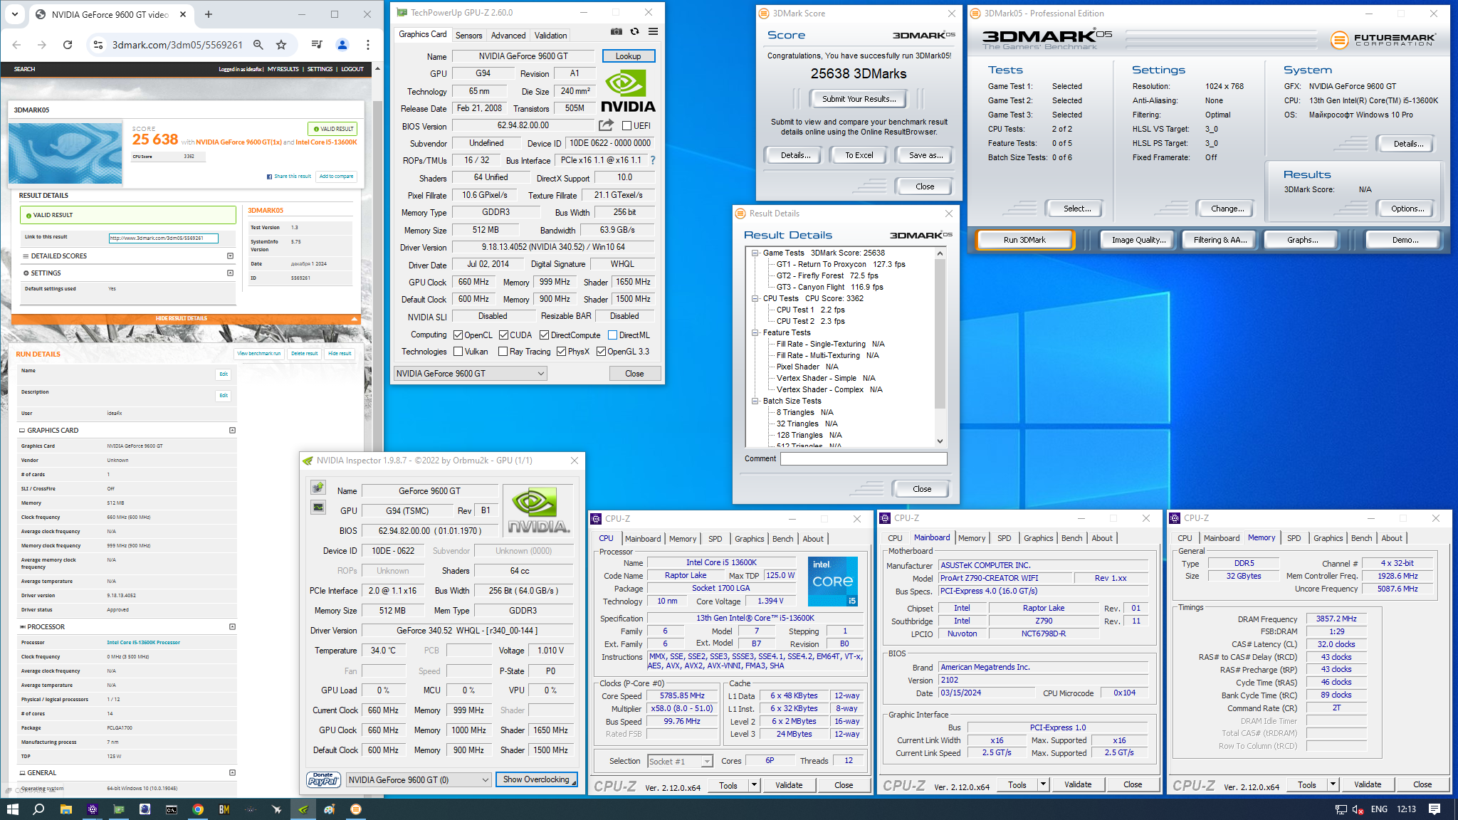The width and height of the screenshot is (1458, 820).
Task: Click the NVIDIA logo in GPU-Z
Action: pos(627,91)
